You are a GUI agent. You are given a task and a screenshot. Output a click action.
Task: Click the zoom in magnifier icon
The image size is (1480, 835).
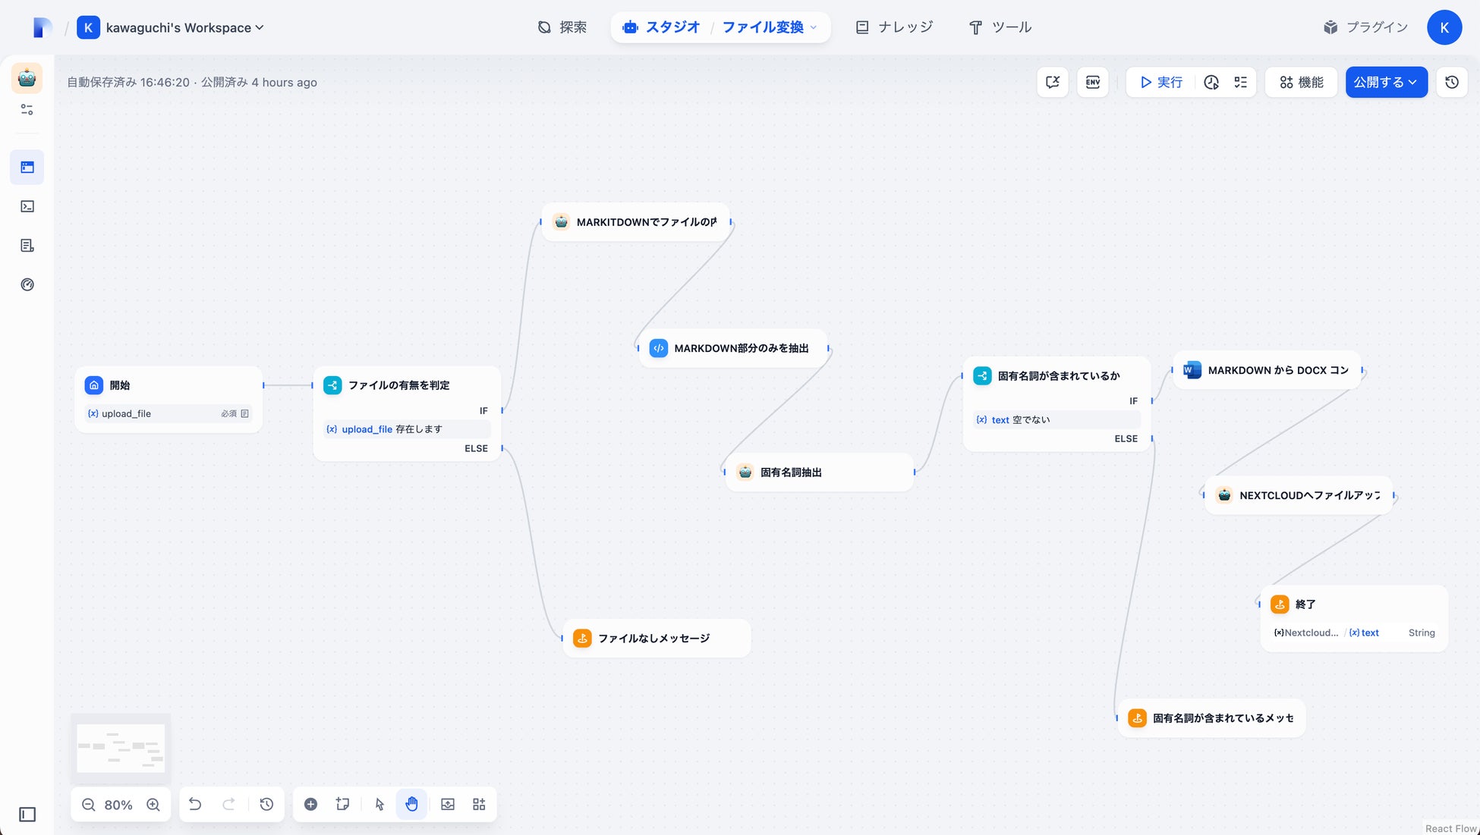tap(153, 805)
